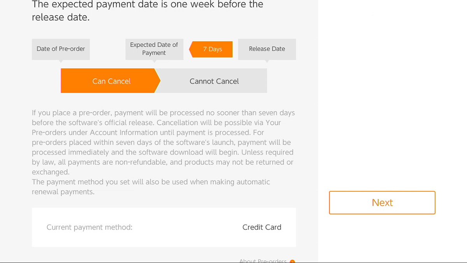Screen dimensions: 467x263
Task: Click the pointer under Date of Pre-order
Action: click(61, 61)
